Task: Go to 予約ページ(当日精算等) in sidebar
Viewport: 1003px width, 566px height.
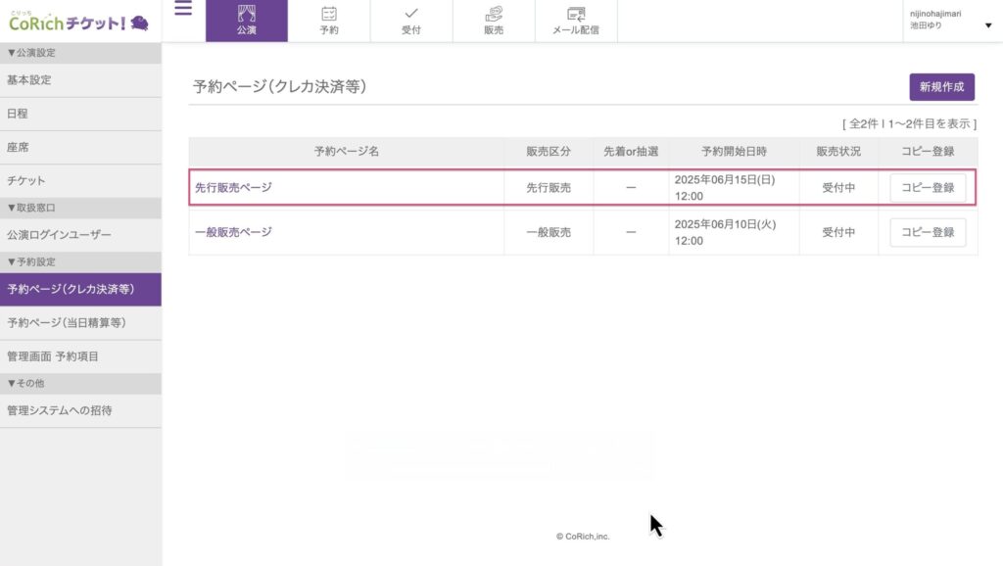Action: point(67,323)
